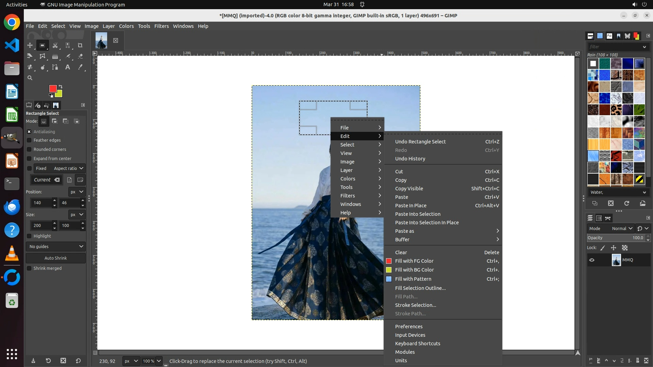The height and width of the screenshot is (367, 653).
Task: Select the Eraser tool
Action: pos(80,56)
